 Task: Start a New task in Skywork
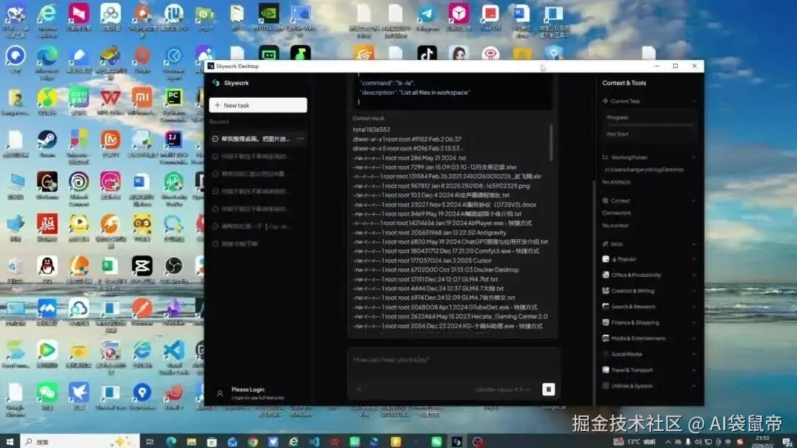[x=258, y=105]
